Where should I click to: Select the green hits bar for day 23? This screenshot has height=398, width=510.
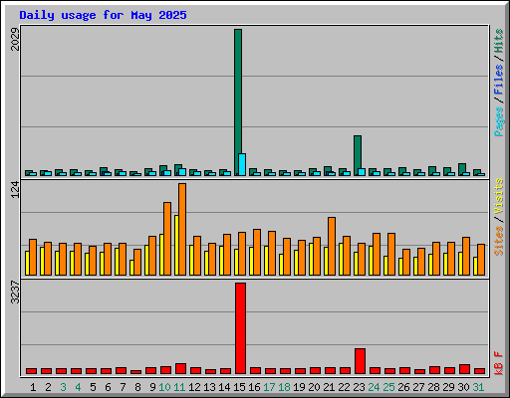coord(358,155)
